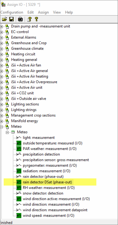Click green icon next to outside temperature

point(19,143)
